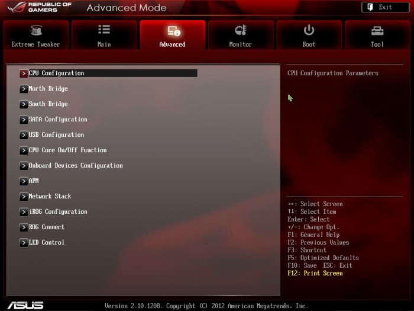Select the Advanced tab label
Viewport: 414px width, 311px height.
click(x=172, y=44)
